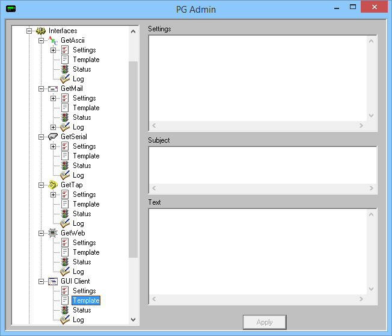Maximize the PG Admin window

[353, 7]
